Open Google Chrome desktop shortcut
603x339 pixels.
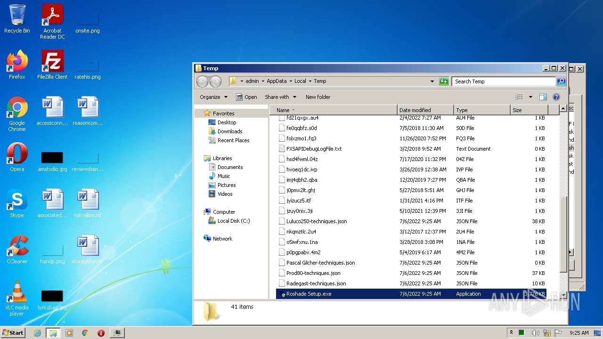[x=17, y=114]
